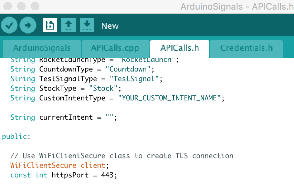Click the Verify checkmark icon
Screen dimensions: 294x185
click(x=9, y=25)
